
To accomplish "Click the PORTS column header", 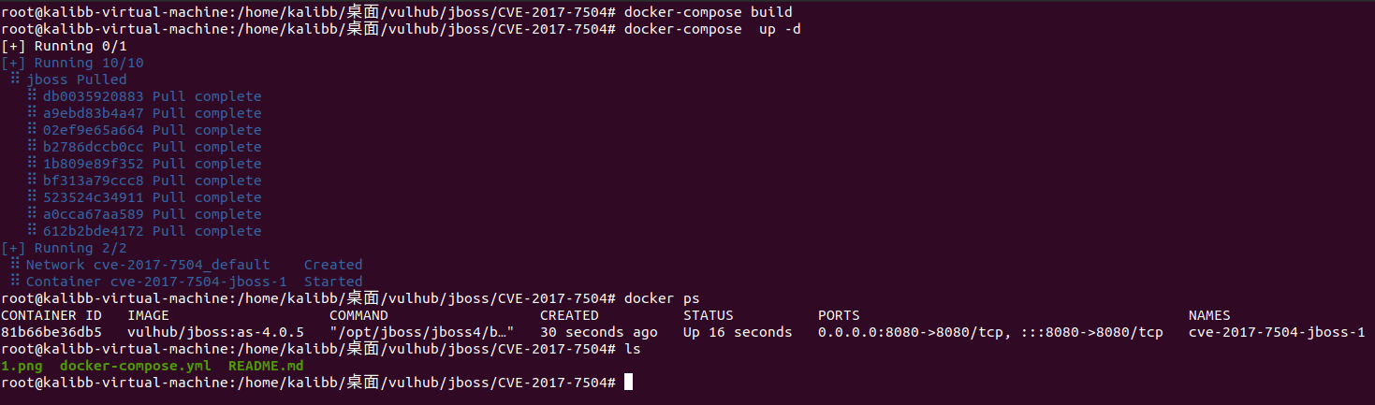I will 838,315.
